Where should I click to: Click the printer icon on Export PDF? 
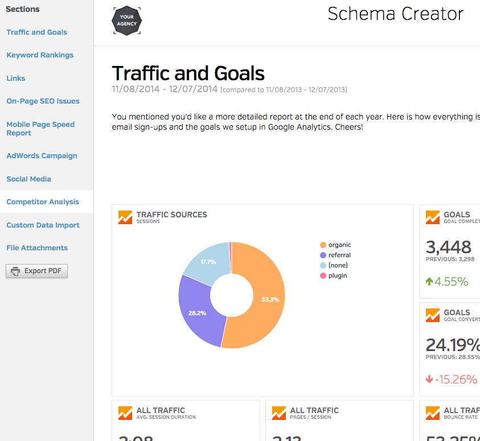pyautogui.click(x=15, y=271)
